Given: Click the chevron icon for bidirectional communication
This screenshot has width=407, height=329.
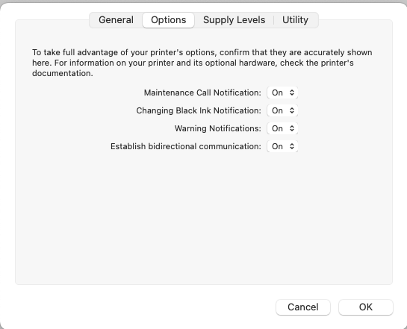Looking at the screenshot, I should coord(292,146).
